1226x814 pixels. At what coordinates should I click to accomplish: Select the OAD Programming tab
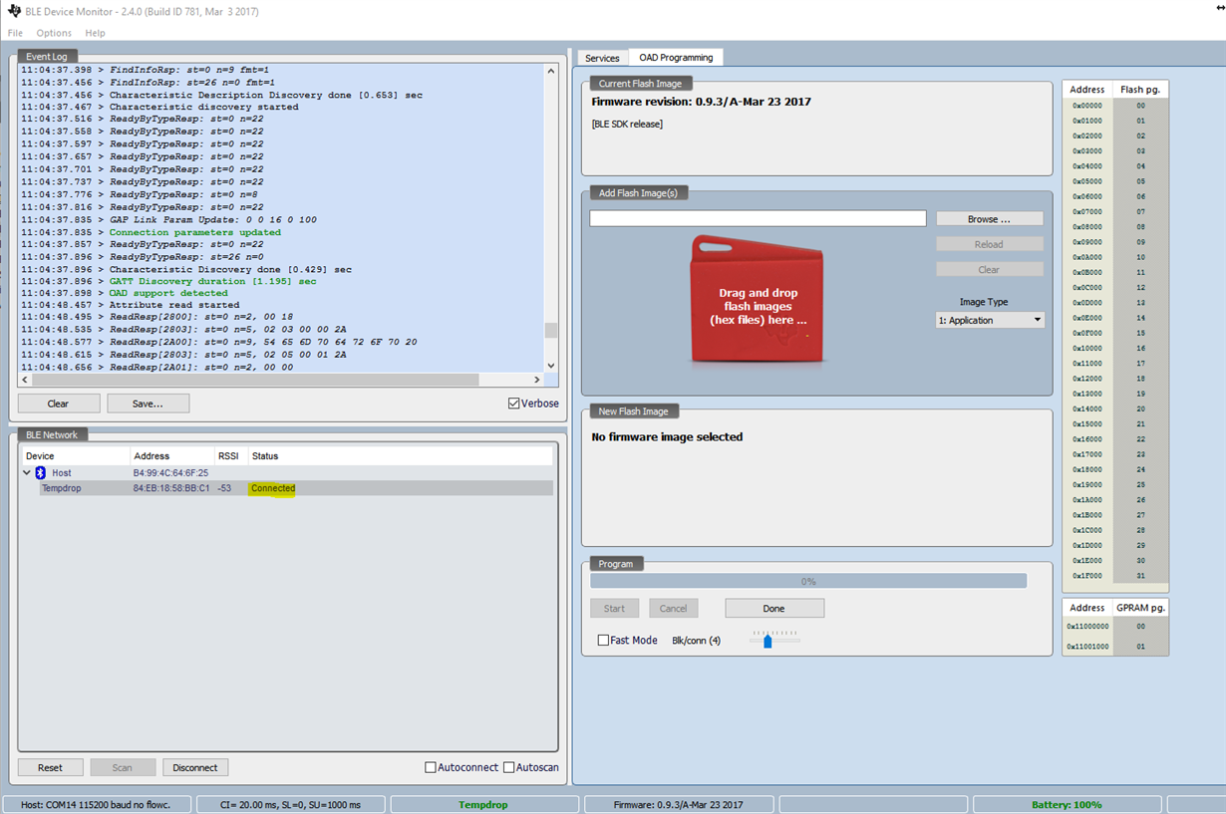pyautogui.click(x=676, y=57)
